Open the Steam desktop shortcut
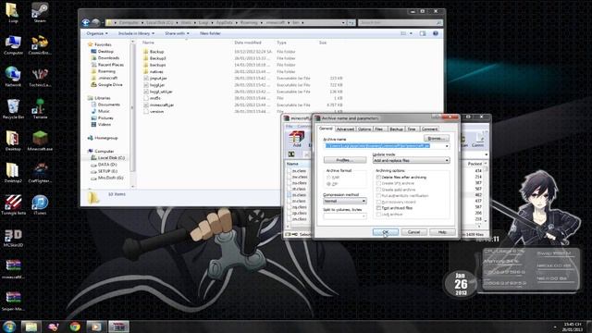The image size is (592, 333). tap(40, 12)
